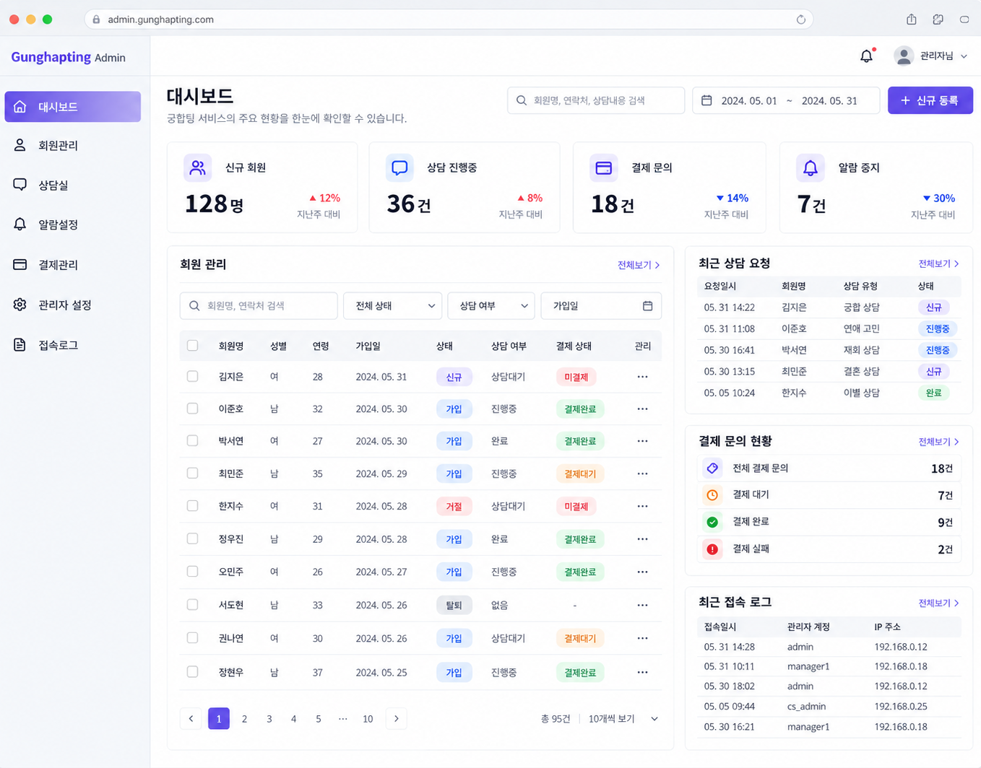Click the 결제 실패 alert icon
981x768 pixels.
(x=712, y=549)
